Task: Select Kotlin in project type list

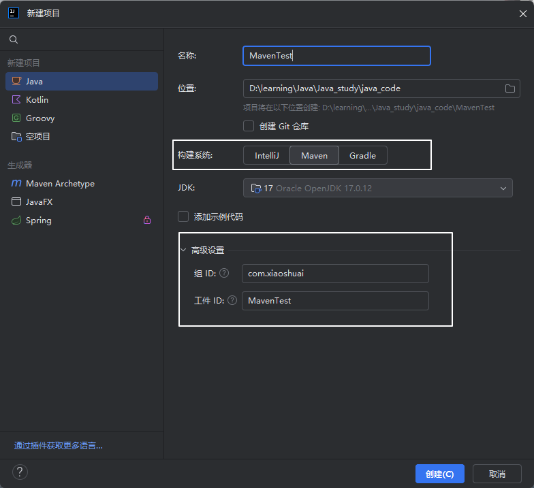Action: pyautogui.click(x=82, y=99)
